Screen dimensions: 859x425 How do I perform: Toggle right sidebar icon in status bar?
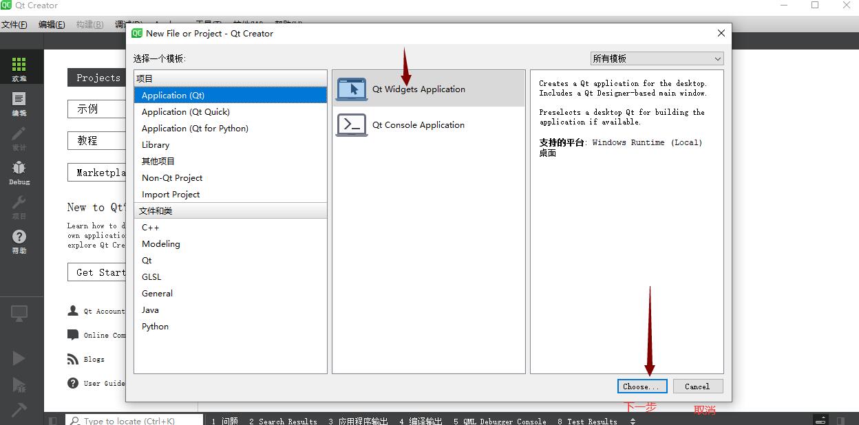840,420
